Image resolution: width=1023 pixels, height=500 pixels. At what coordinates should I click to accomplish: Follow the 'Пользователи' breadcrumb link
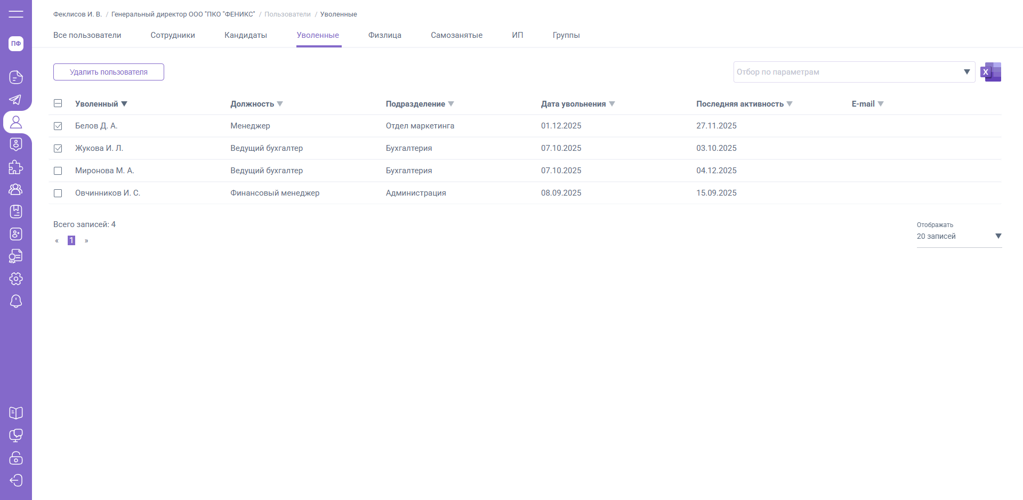coord(287,14)
